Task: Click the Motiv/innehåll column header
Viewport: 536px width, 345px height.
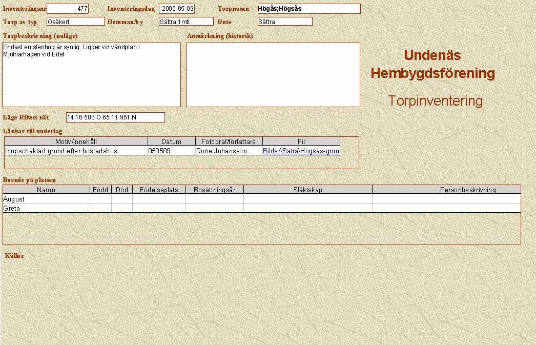Action: (76, 141)
